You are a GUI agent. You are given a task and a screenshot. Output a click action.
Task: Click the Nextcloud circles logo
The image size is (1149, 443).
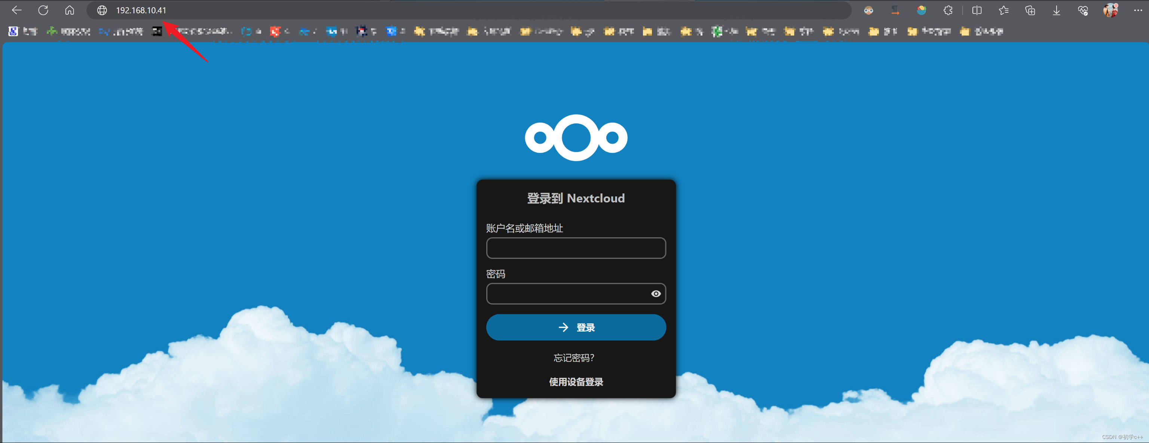click(x=576, y=137)
